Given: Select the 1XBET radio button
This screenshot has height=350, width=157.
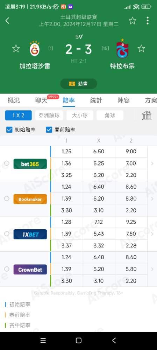Looking at the screenshot, I should tap(7, 234).
